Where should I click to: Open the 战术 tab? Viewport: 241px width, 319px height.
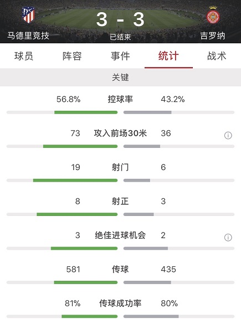click(x=217, y=56)
